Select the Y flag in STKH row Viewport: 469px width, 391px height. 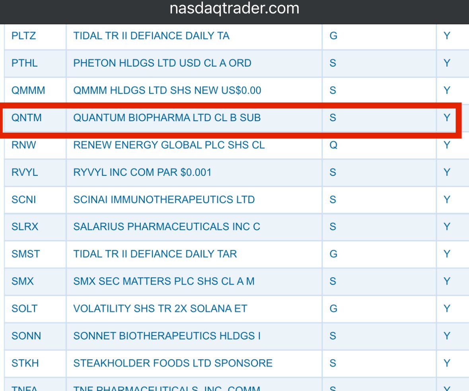point(447,363)
